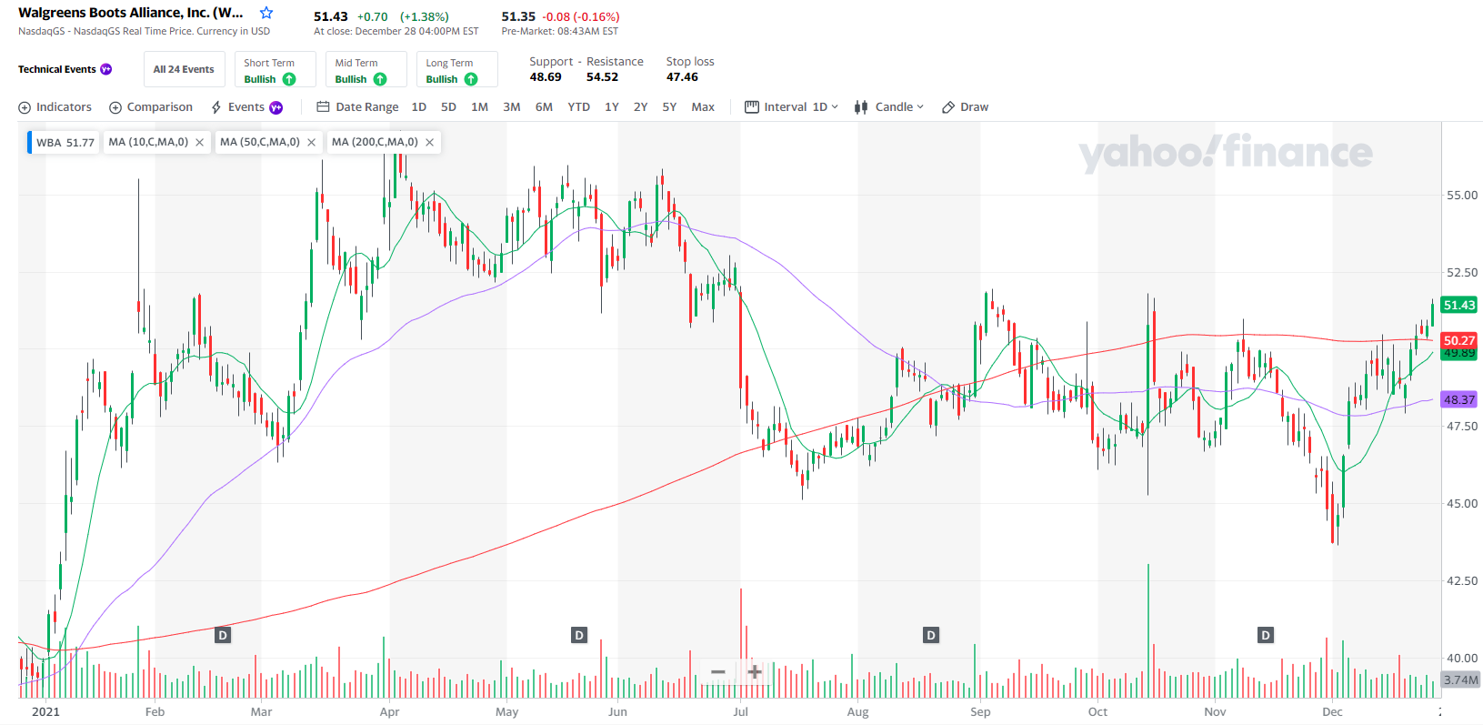Select the 6M date range
This screenshot has height=725, width=1483.
point(544,107)
